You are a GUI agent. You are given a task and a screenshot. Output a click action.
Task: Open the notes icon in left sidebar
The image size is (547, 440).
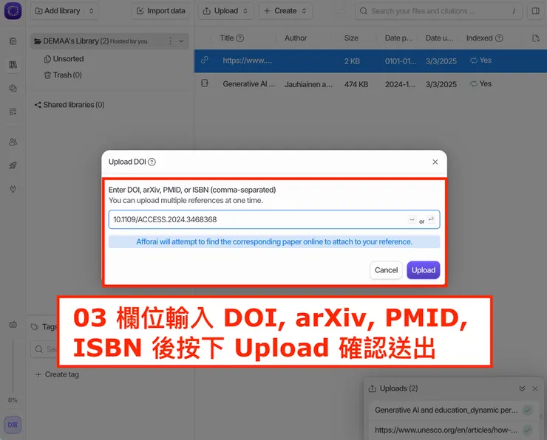pos(13,41)
